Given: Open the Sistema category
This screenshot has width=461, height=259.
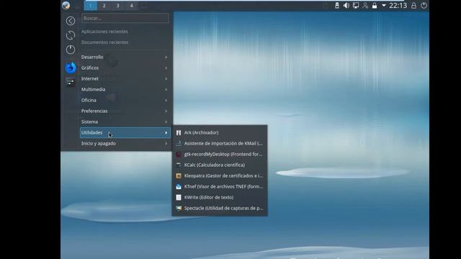Looking at the screenshot, I should [x=125, y=122].
